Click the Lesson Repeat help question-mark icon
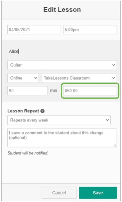This screenshot has width=122, height=202. (42, 111)
